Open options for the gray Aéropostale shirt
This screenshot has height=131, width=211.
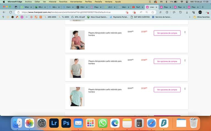click(x=185, y=60)
